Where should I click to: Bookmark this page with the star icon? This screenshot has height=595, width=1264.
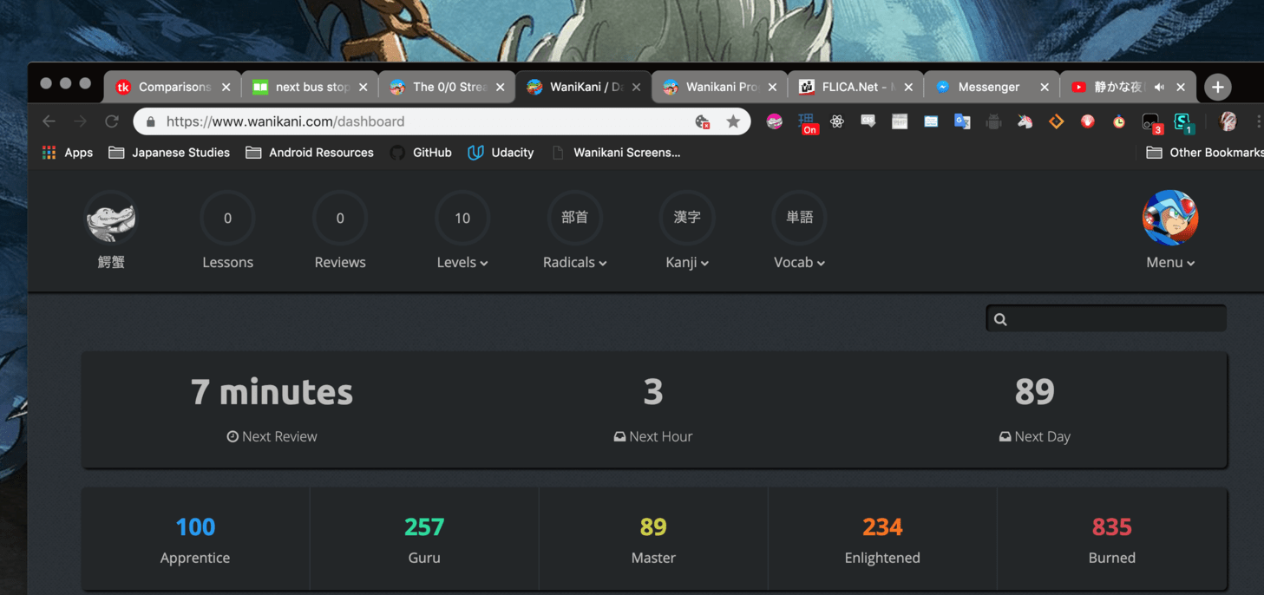[x=733, y=121]
